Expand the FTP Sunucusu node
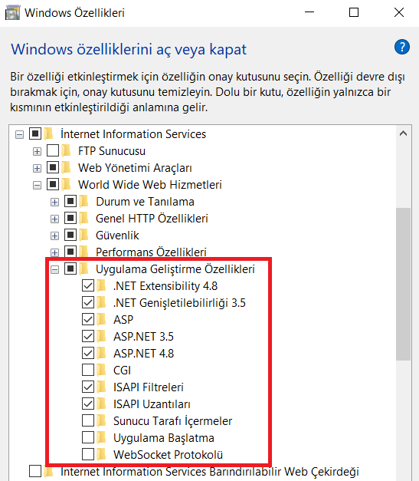419x481 pixels. (x=37, y=152)
